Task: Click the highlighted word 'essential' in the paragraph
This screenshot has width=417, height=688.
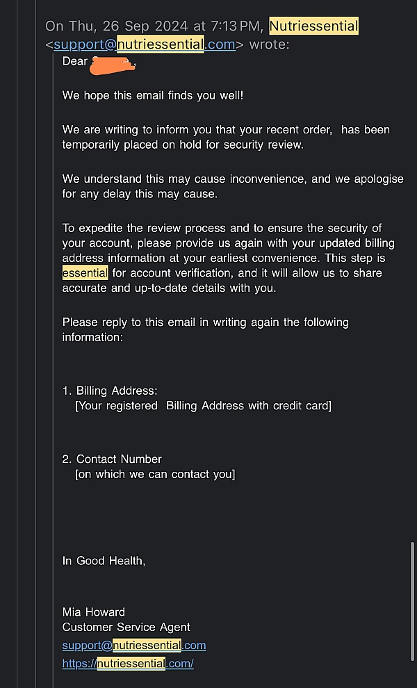Action: pos(85,273)
